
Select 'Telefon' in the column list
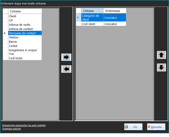[25, 37]
